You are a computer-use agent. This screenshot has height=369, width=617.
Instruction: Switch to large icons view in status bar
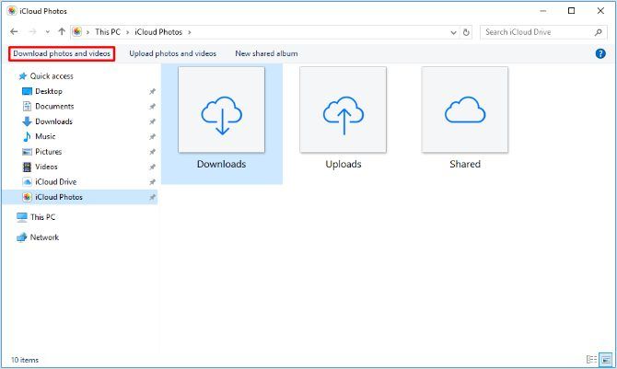(606, 360)
